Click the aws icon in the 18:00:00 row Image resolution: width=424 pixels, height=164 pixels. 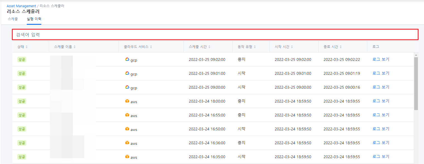point(127,101)
